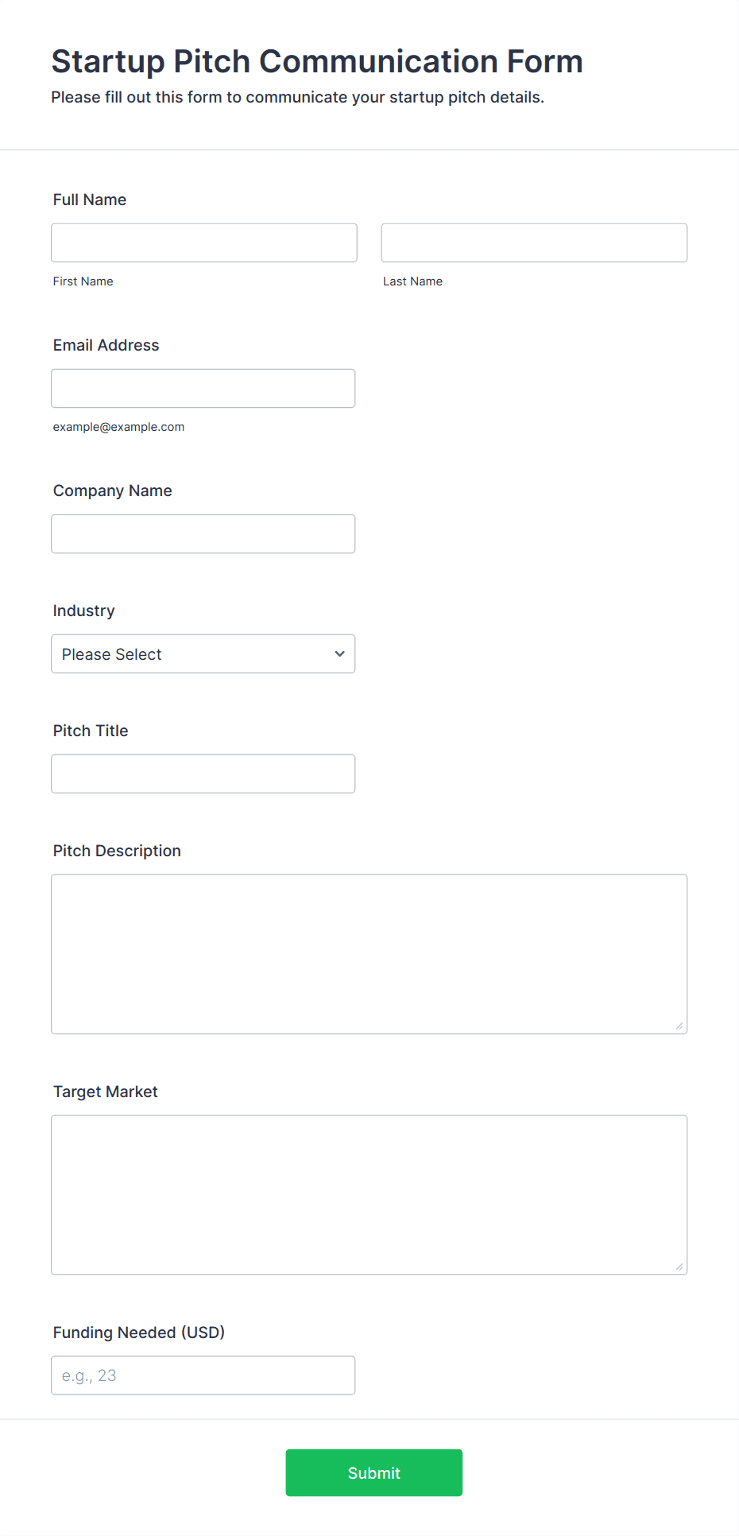This screenshot has width=739, height=1536.
Task: Click the 'Pitch Description' label
Action: [117, 851]
